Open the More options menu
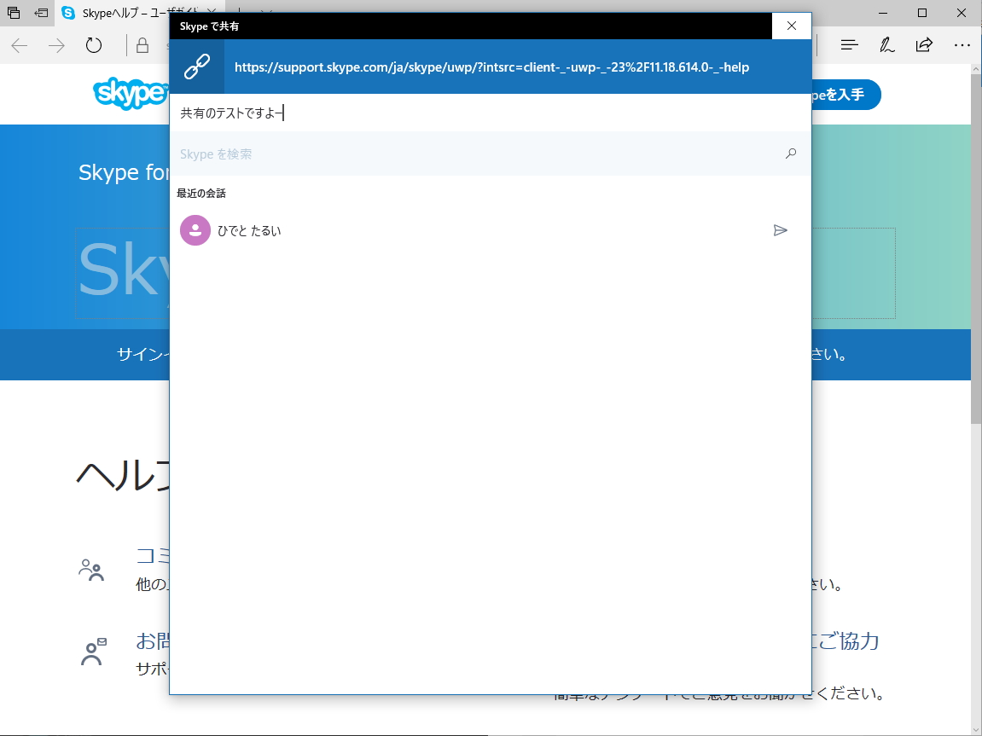Image resolution: width=982 pixels, height=736 pixels. (962, 44)
